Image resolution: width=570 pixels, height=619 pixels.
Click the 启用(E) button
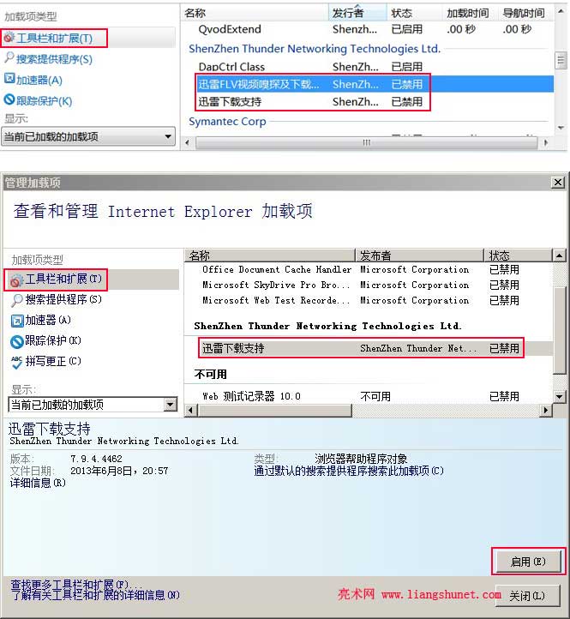[528, 562]
